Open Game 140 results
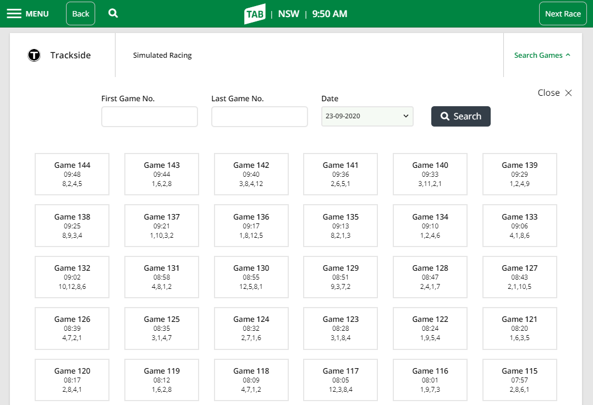The image size is (593, 405). (430, 174)
